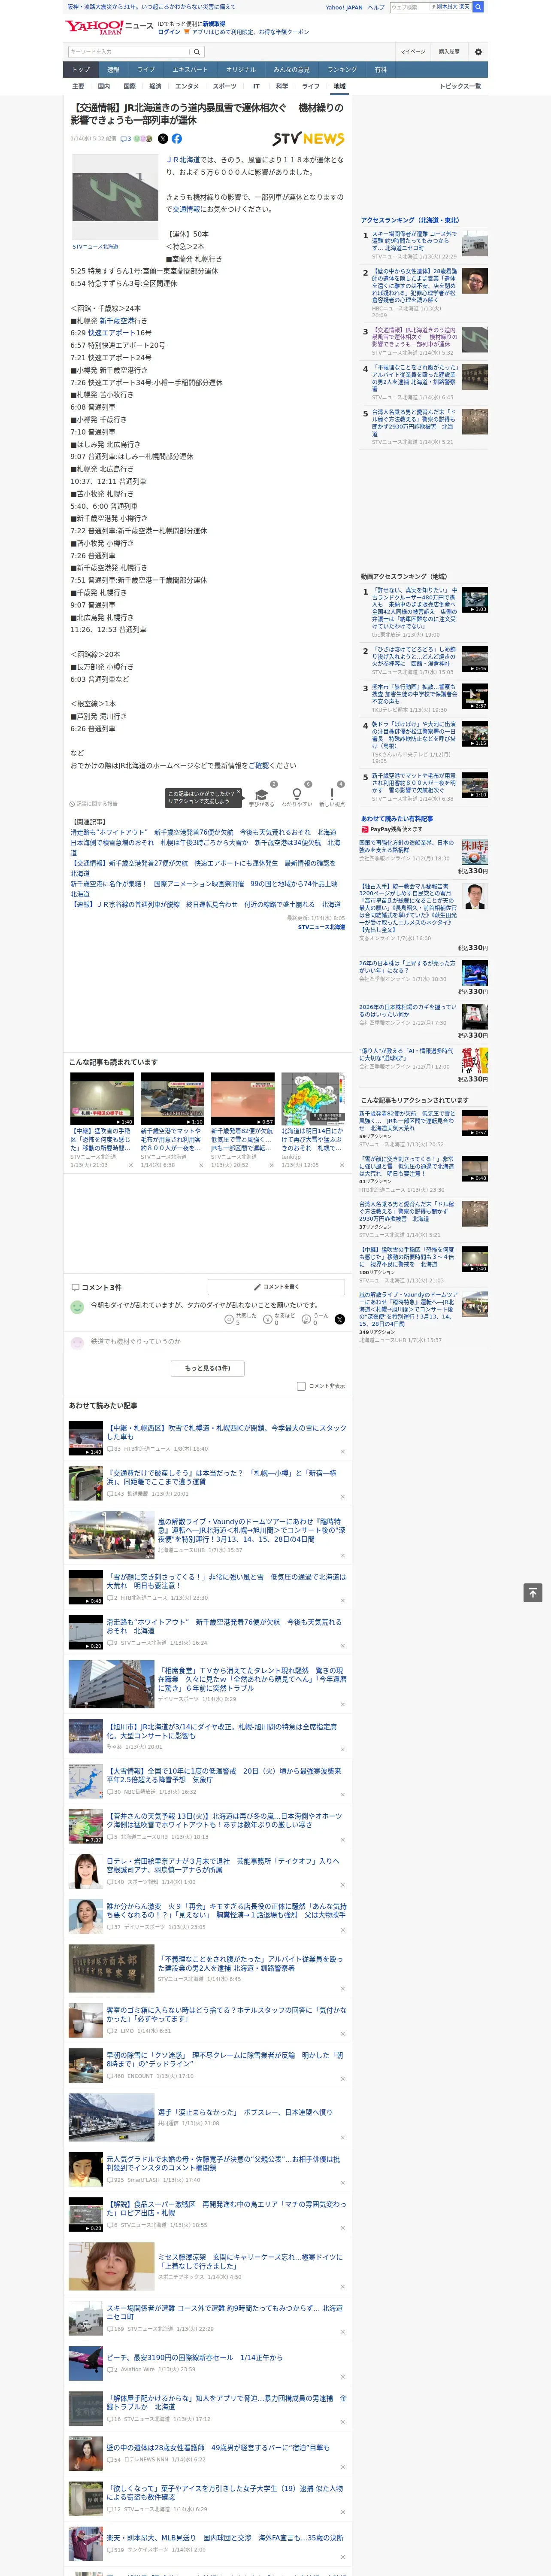Open related link about 新千歳空港発着76便欠航
551x2576 pixels.
pyautogui.click(x=203, y=833)
